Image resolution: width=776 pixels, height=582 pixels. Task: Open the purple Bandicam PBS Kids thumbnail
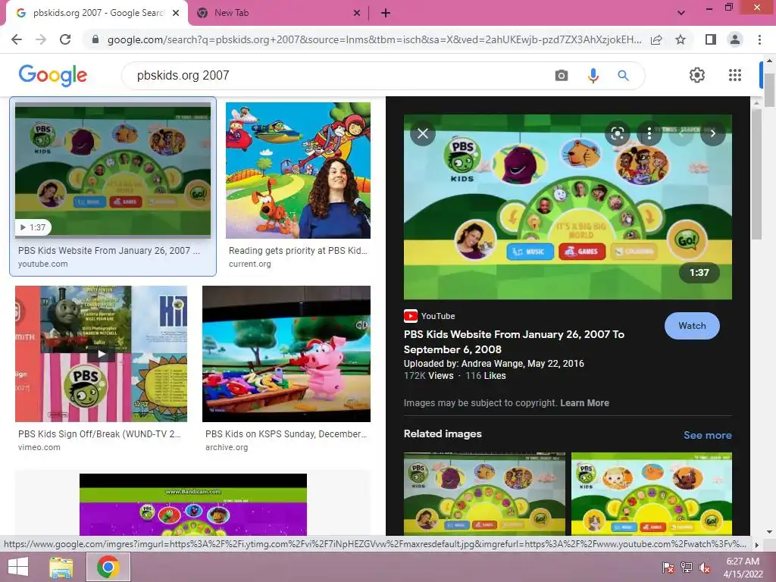193,504
